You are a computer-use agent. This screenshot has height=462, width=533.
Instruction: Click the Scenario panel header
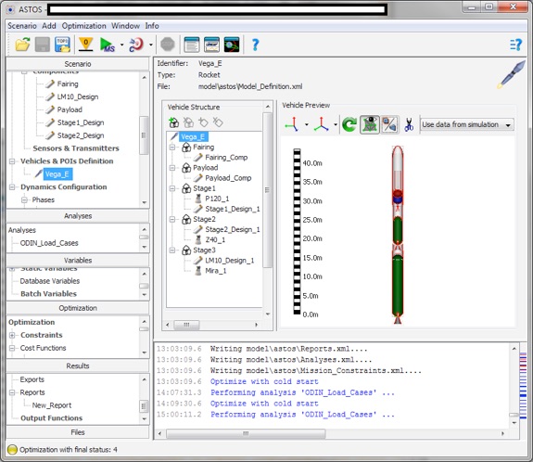78,64
